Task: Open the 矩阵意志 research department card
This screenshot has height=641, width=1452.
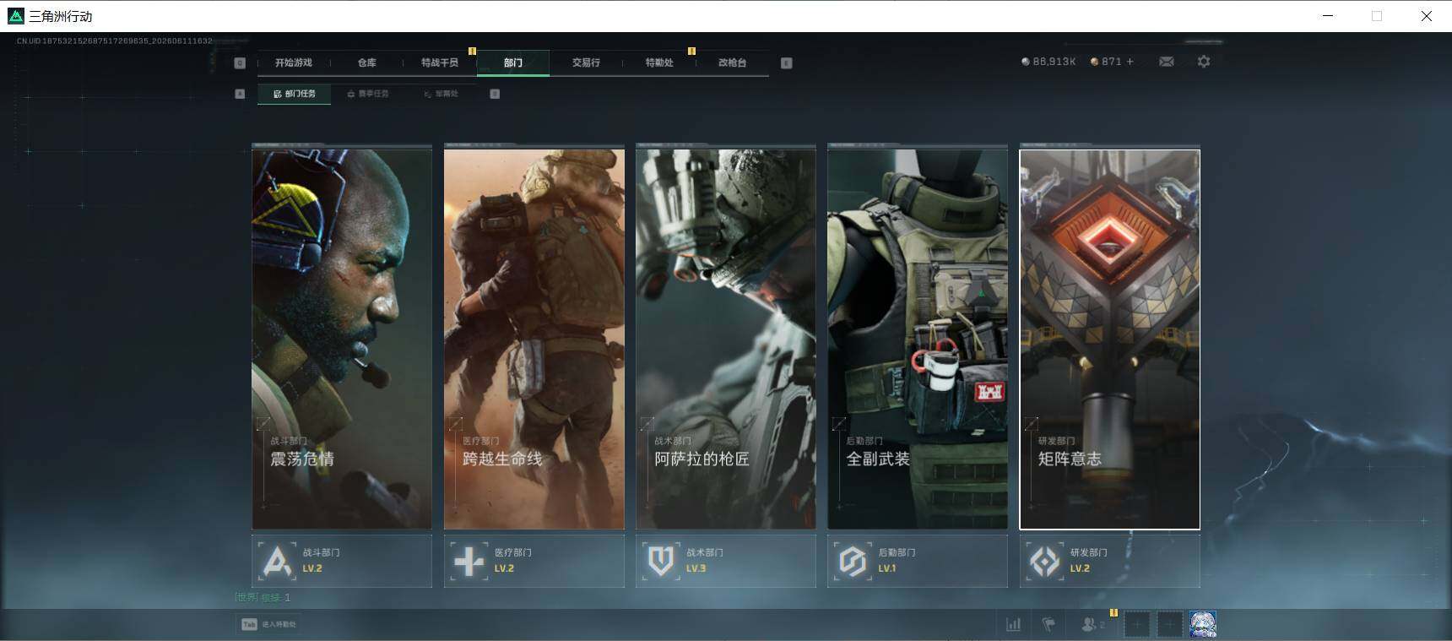Action: (1110, 339)
